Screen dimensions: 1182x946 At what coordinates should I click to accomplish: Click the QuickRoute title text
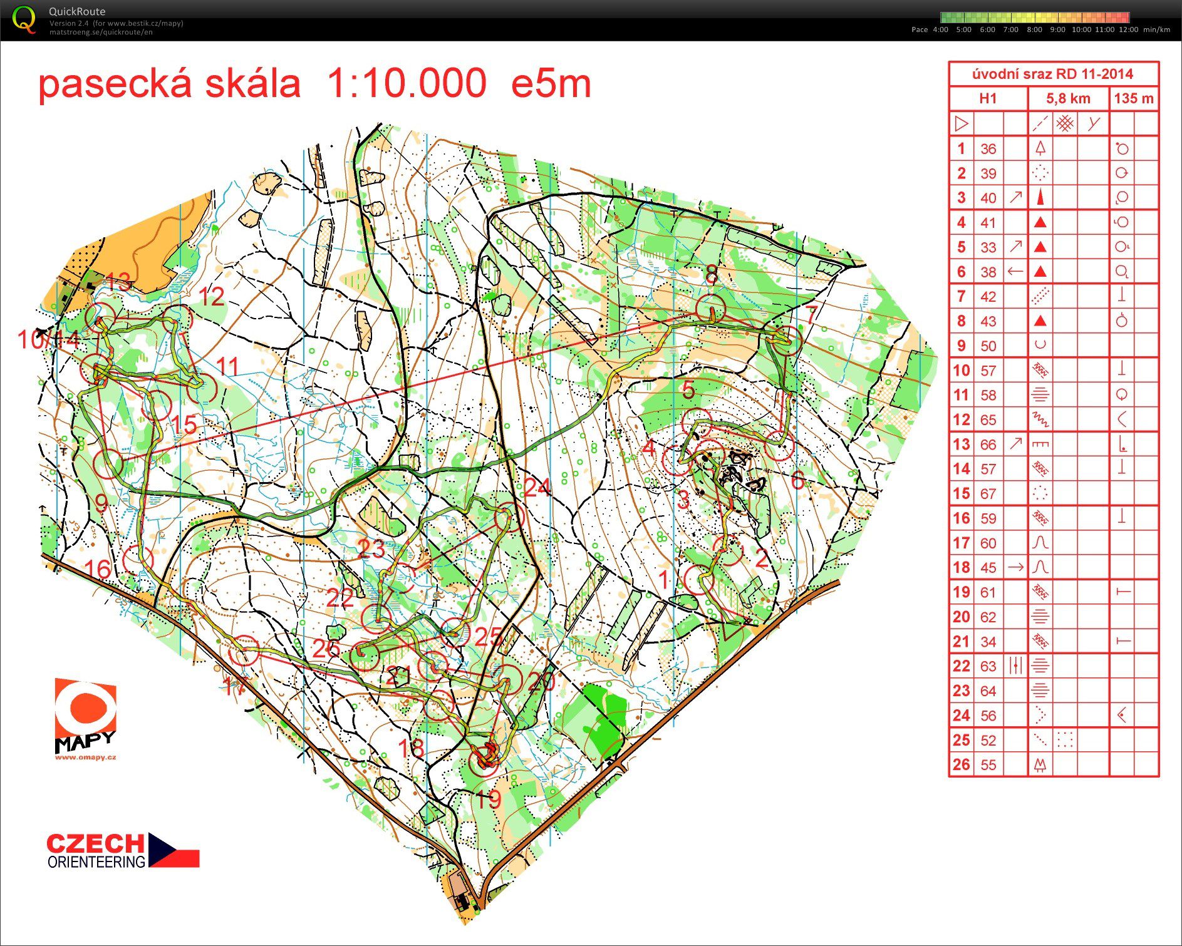pyautogui.click(x=77, y=11)
